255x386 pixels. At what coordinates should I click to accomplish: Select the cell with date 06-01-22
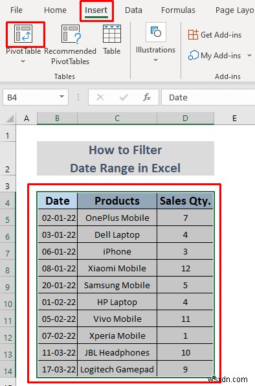58,251
